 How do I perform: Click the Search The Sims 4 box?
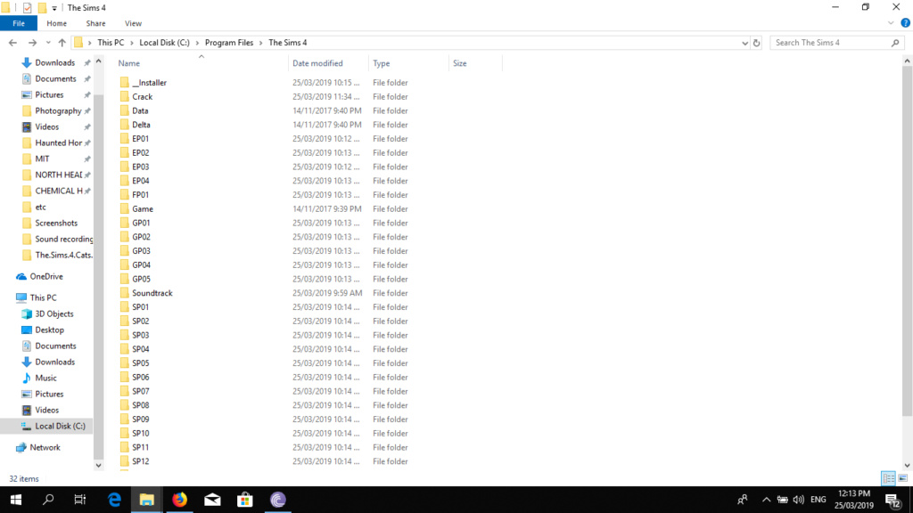click(x=835, y=43)
